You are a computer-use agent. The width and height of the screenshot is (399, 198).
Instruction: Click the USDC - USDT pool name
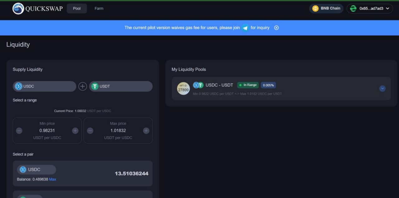pyautogui.click(x=219, y=85)
